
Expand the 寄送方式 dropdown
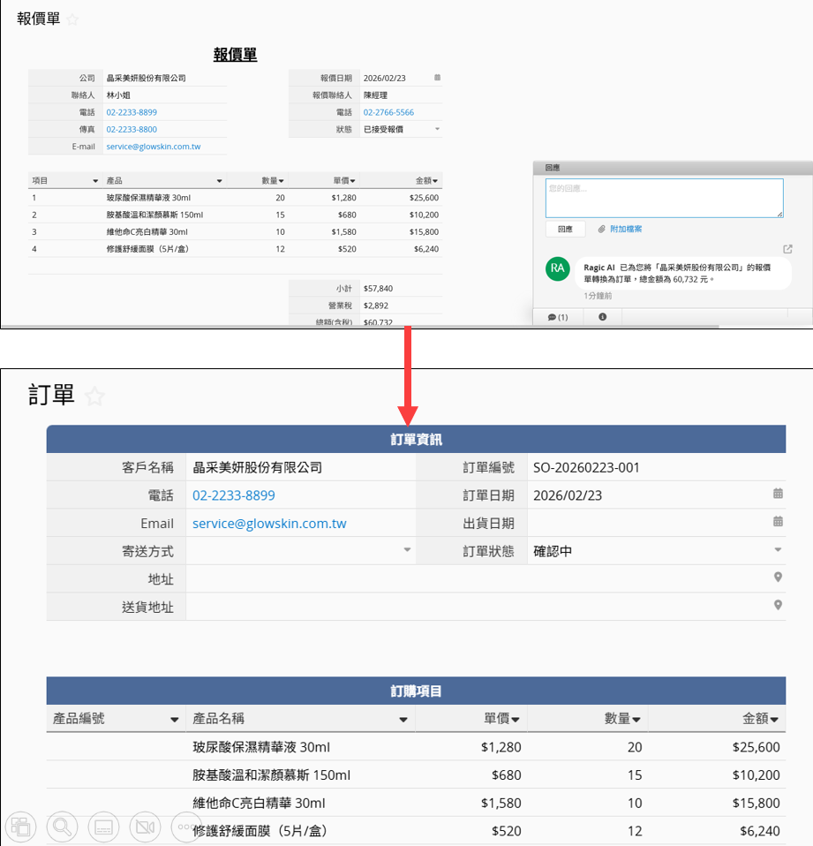(407, 550)
